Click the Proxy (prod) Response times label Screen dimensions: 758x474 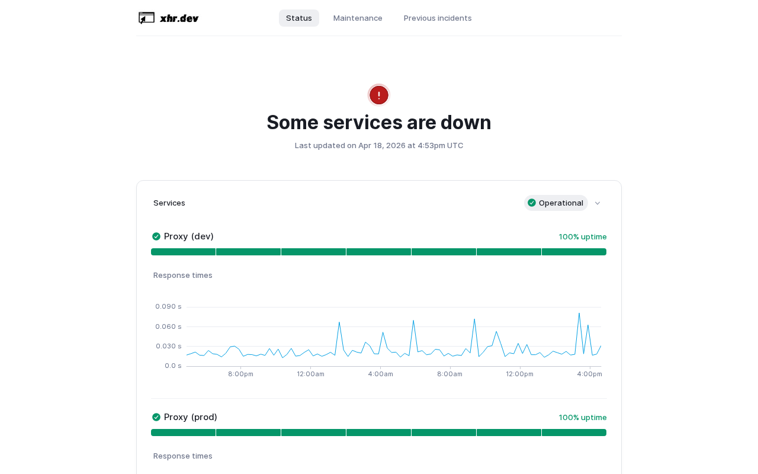[x=183, y=456]
